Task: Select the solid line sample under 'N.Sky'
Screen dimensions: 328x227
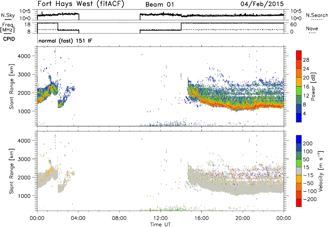Action: [8, 20]
